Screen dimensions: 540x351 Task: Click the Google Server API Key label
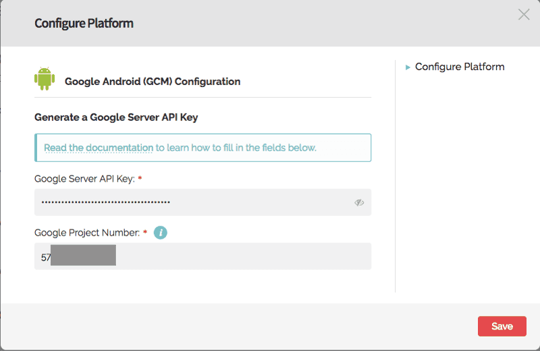pos(84,179)
